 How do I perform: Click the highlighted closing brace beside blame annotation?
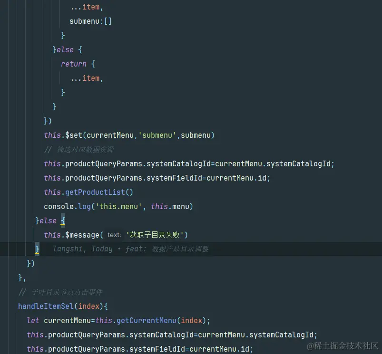point(37,249)
